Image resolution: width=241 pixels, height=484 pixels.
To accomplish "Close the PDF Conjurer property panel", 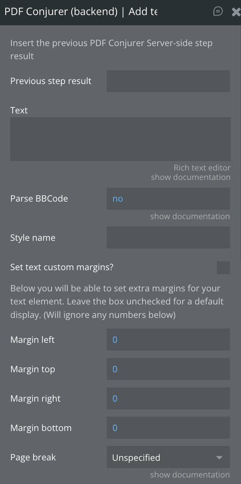I will pos(236,12).
